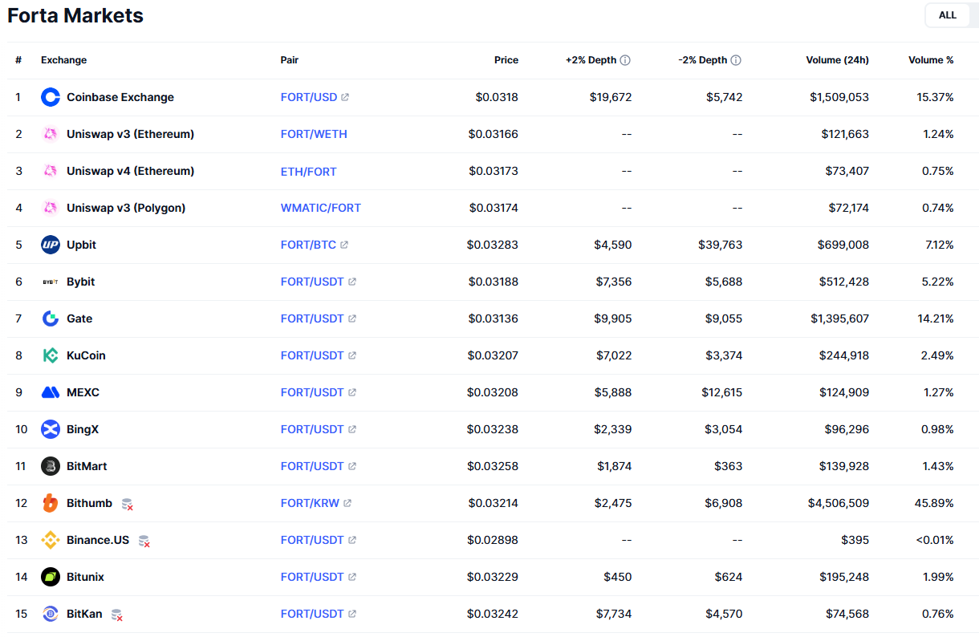Open the Gate exchange name link
The height and width of the screenshot is (637, 979).
[x=79, y=318]
